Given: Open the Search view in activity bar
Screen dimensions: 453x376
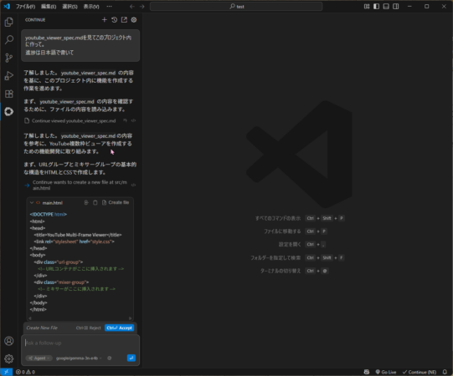Looking at the screenshot, I should (x=9, y=40).
